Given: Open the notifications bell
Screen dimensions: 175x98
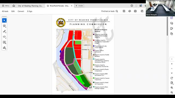Looking at the screenshot, I should (136, 6).
